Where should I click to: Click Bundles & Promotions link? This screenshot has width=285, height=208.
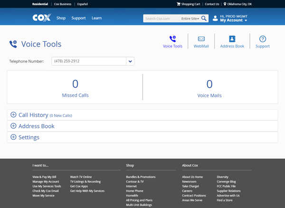[x=141, y=177]
